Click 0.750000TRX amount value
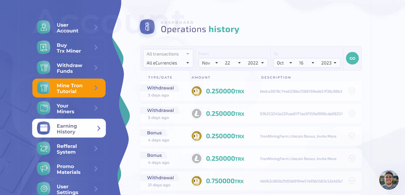This screenshot has height=195, width=405. point(225,181)
